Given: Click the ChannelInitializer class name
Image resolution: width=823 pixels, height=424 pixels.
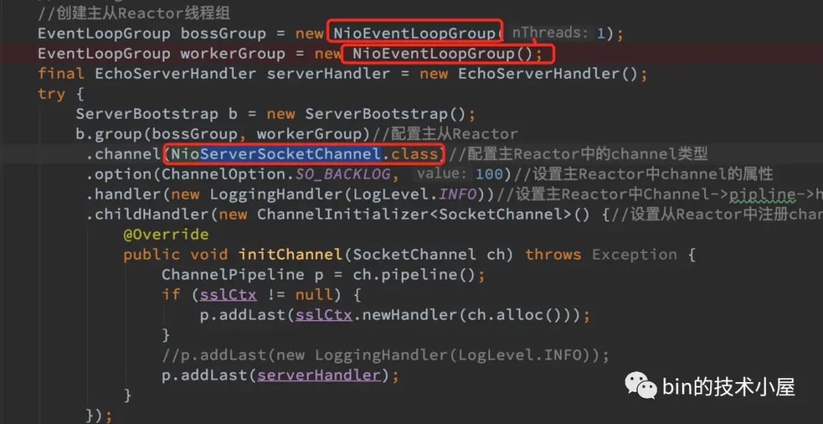Looking at the screenshot, I should [x=347, y=214].
